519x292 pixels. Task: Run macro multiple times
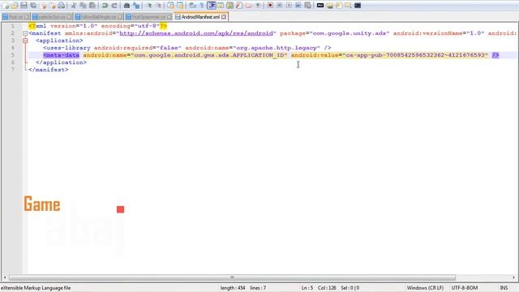point(298,6)
